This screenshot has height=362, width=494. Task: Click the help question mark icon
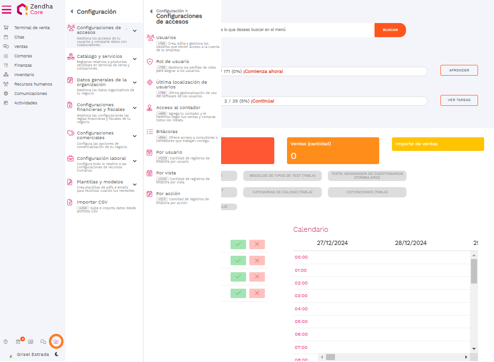tap(6, 342)
